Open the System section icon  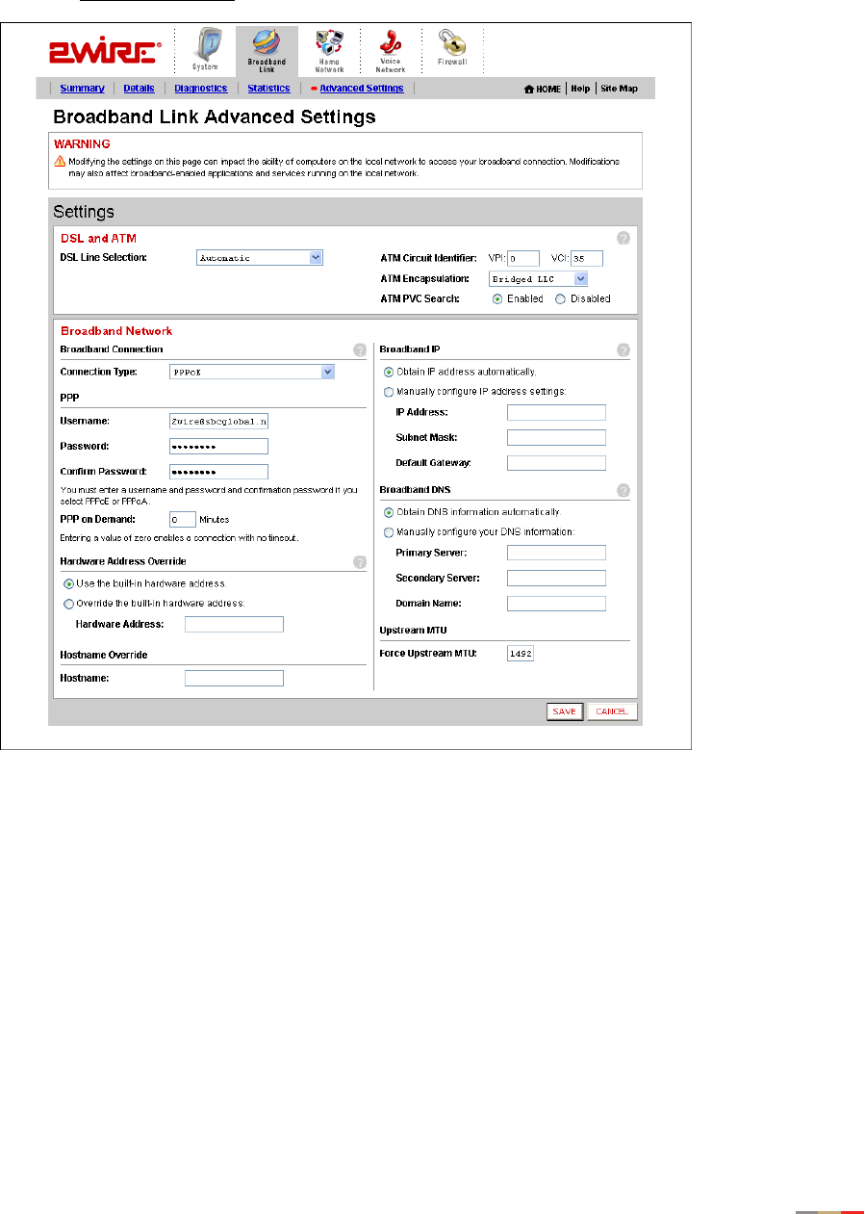pos(204,50)
